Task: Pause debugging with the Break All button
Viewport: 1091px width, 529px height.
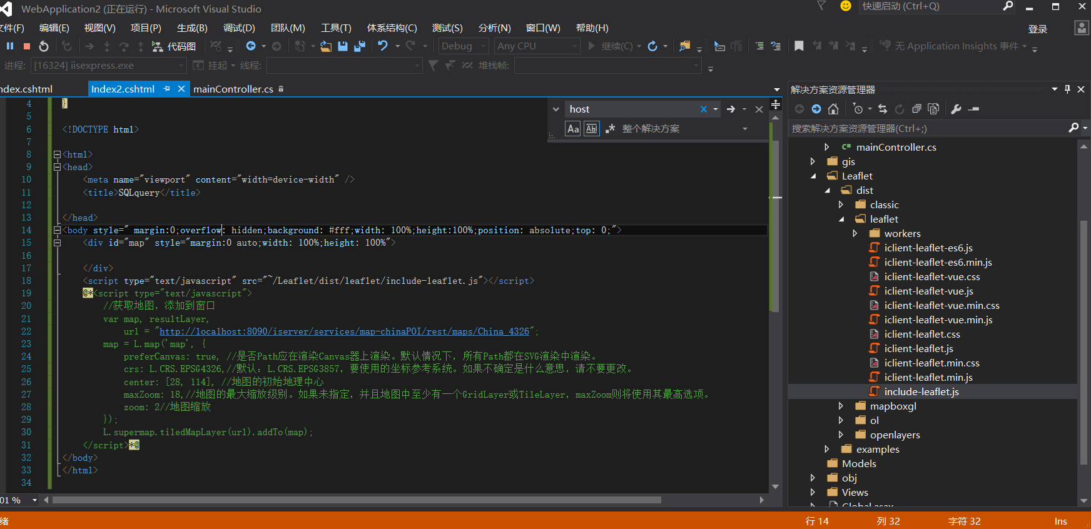Action: pyautogui.click(x=10, y=46)
